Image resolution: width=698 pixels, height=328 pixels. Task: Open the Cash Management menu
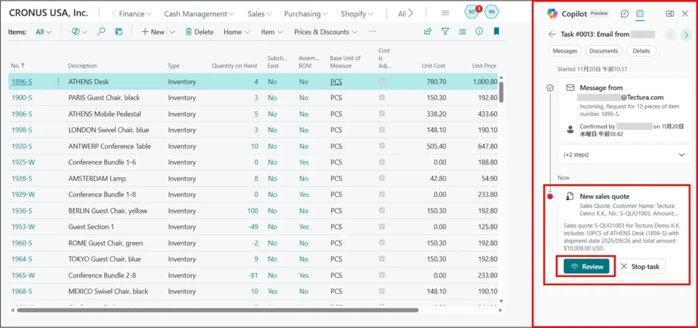point(199,14)
